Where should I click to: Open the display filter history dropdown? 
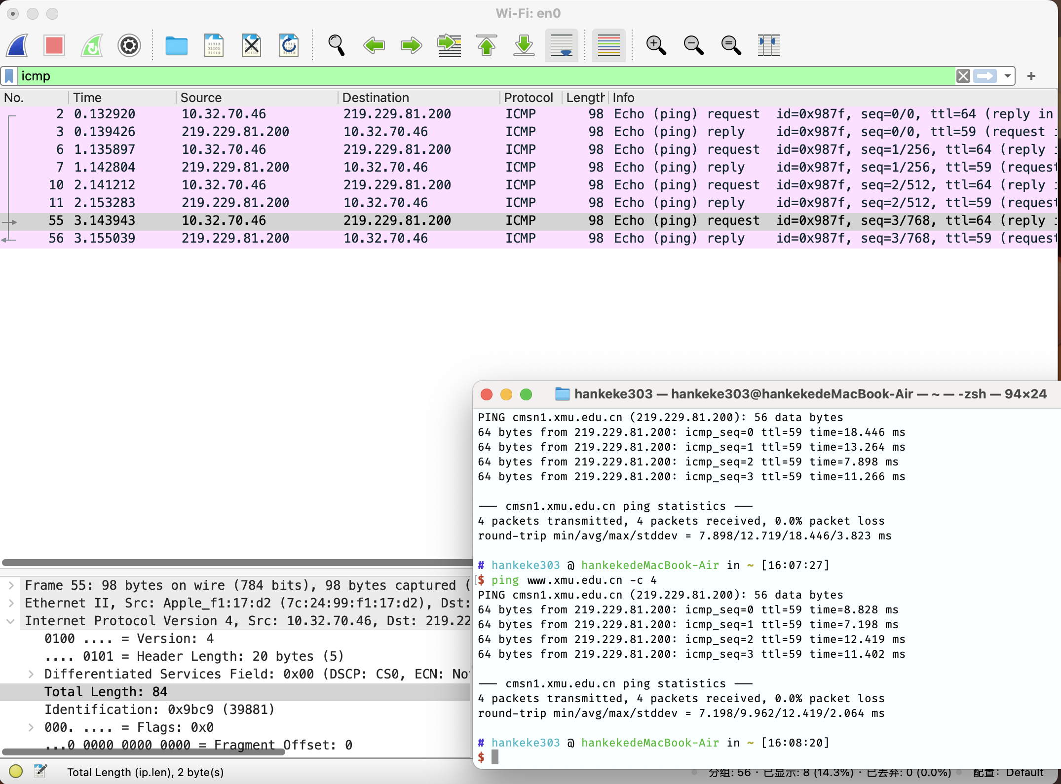pos(1007,76)
